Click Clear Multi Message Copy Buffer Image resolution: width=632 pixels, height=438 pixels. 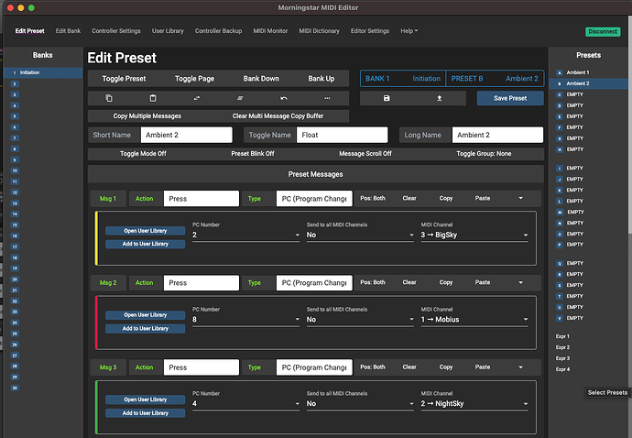click(278, 116)
